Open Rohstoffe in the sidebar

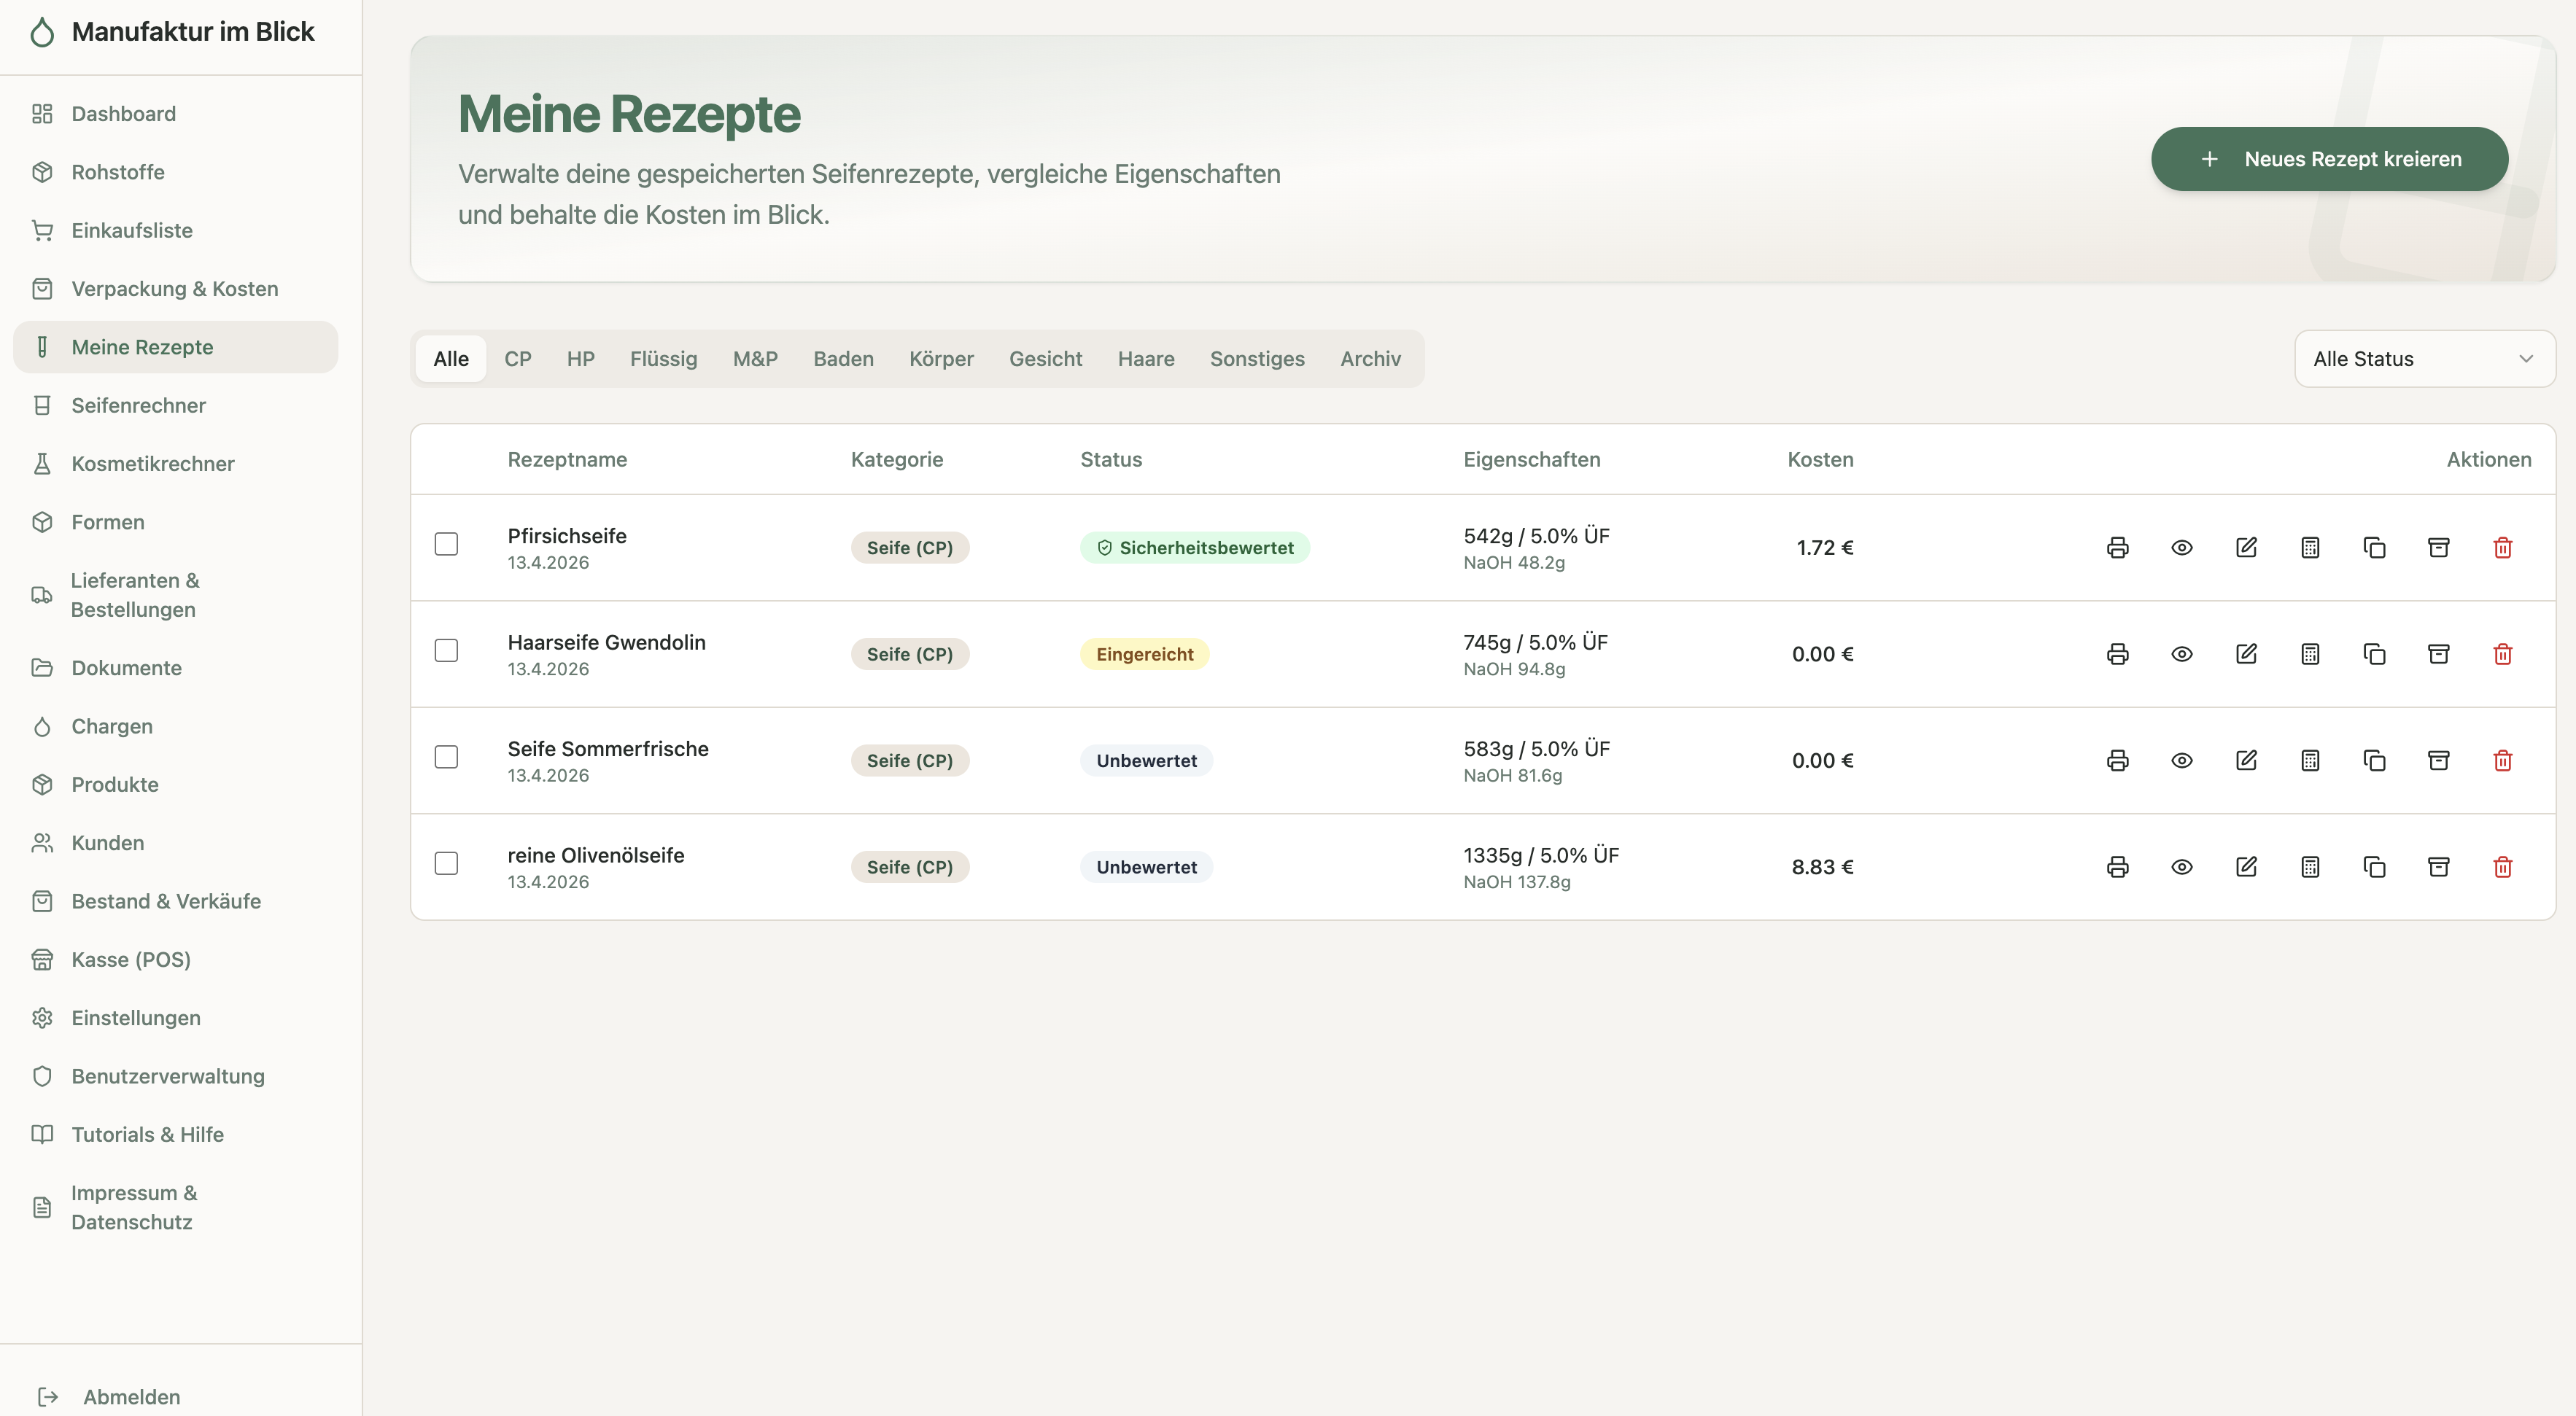(176, 172)
